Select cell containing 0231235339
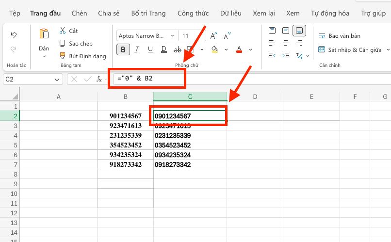Screen dimensions: 391x242 click(190, 135)
